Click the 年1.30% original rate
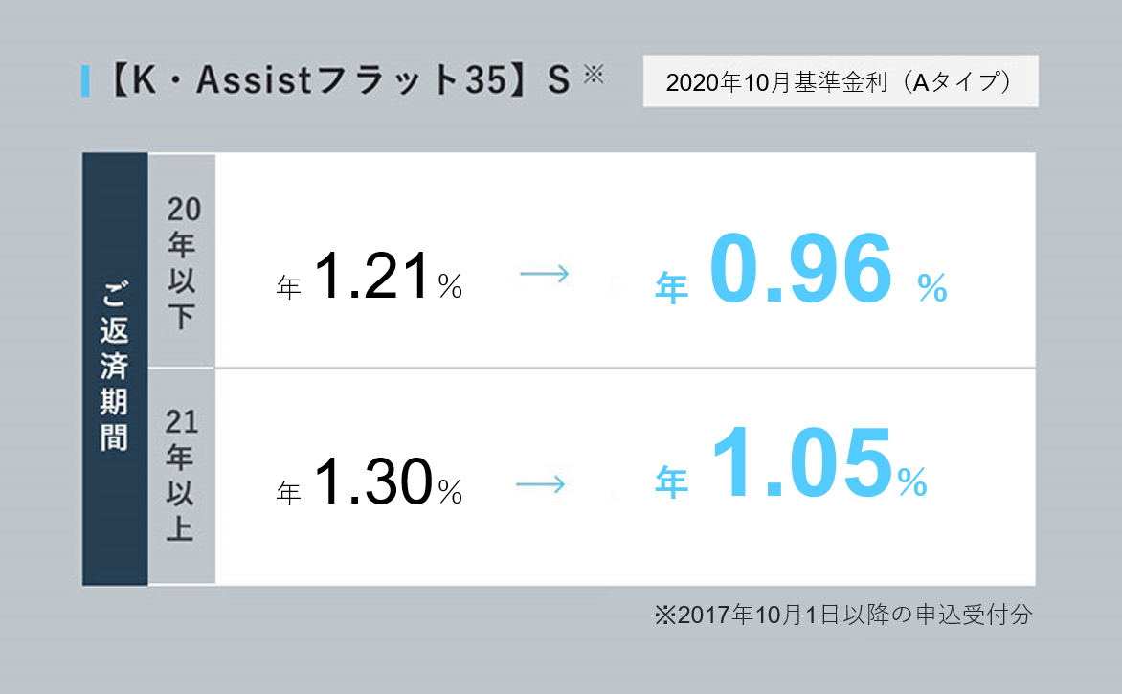The width and height of the screenshot is (1122, 694). 370,481
